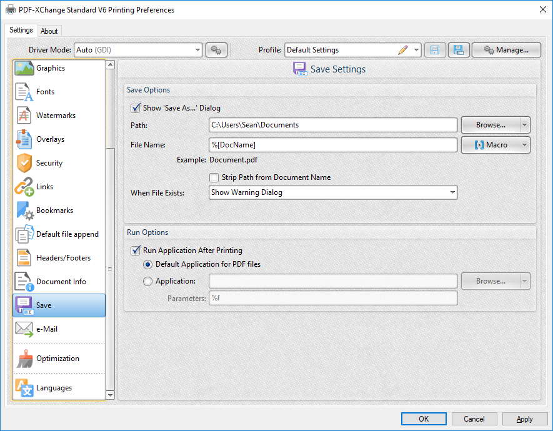
Task: Switch to the About tab
Action: click(x=49, y=31)
